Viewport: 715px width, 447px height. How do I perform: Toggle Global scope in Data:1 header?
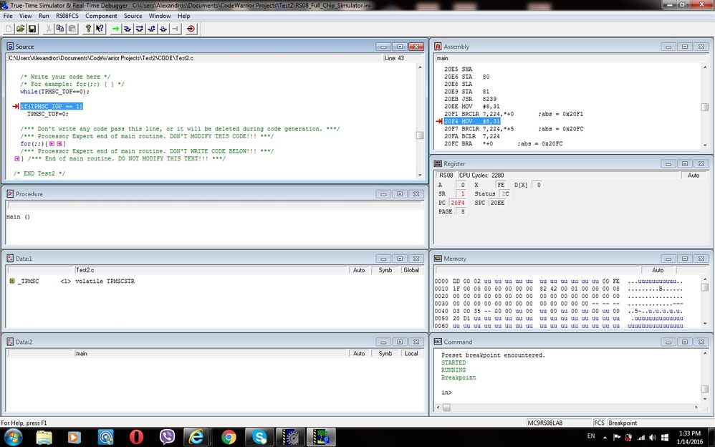coord(411,270)
